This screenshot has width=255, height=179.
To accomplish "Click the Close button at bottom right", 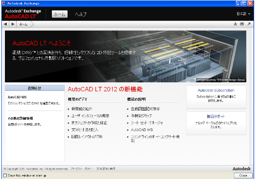I will coord(243,175).
